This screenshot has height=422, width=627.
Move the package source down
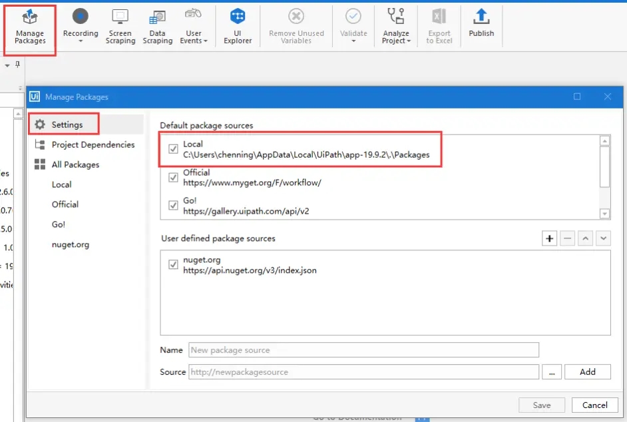(x=604, y=238)
